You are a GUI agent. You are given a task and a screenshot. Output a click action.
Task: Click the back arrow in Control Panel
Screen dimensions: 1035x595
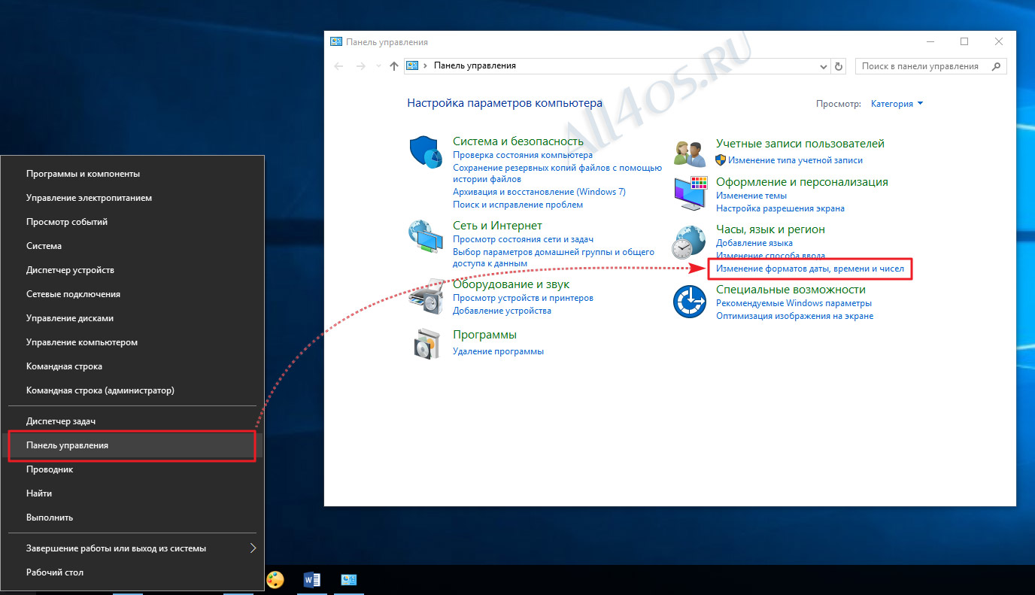tap(339, 66)
